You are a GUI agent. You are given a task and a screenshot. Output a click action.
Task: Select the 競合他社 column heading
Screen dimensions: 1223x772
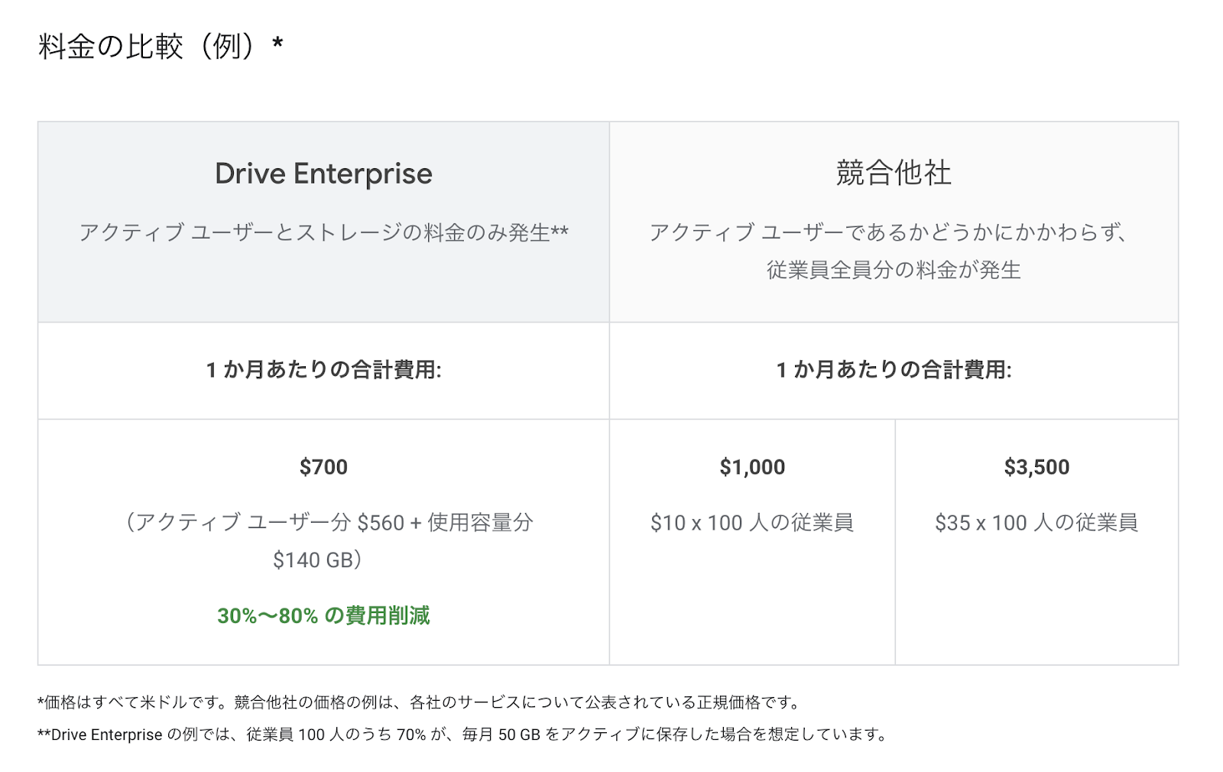pos(894,173)
